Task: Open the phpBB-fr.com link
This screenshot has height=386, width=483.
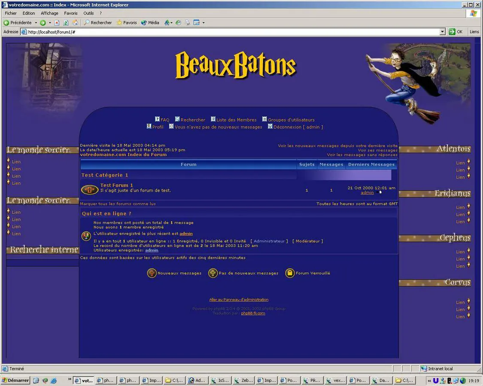Action: pos(253,313)
